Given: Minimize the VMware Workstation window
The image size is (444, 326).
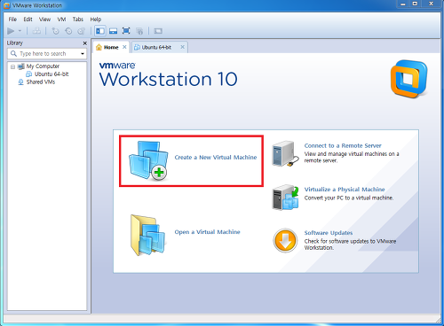Looking at the screenshot, I should pos(403,4).
